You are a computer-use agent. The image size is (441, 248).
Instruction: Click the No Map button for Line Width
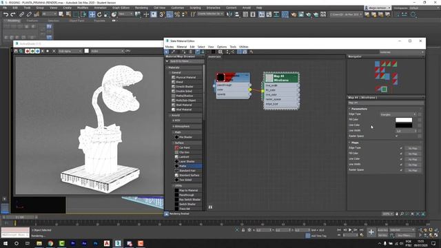[413, 165]
